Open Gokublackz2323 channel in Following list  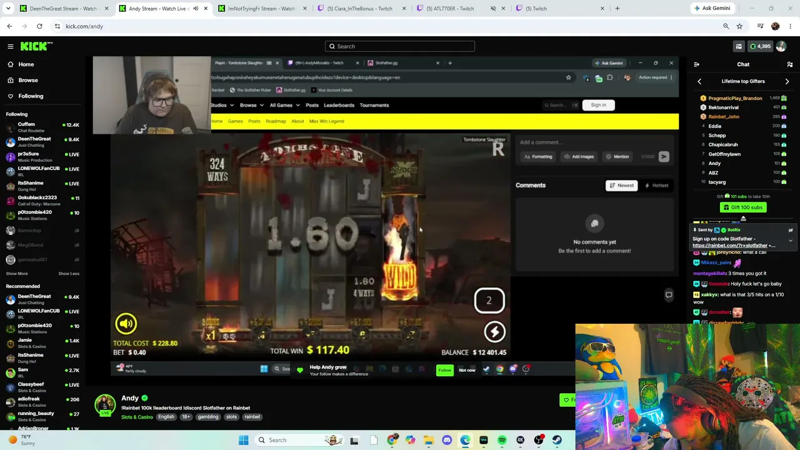point(42,200)
